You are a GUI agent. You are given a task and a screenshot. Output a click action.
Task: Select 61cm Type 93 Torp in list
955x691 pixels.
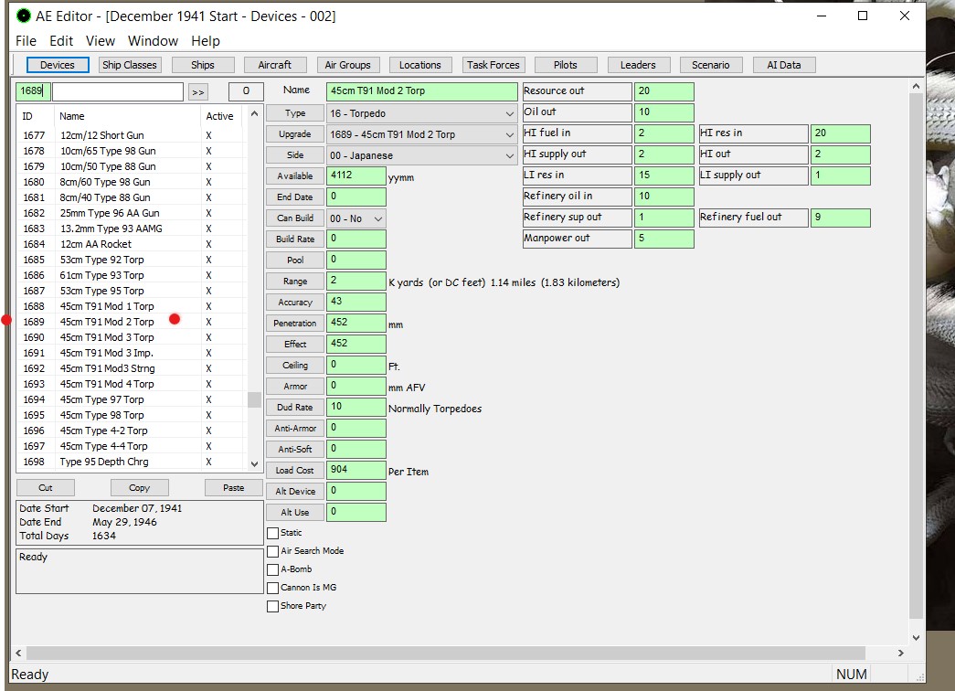(101, 275)
